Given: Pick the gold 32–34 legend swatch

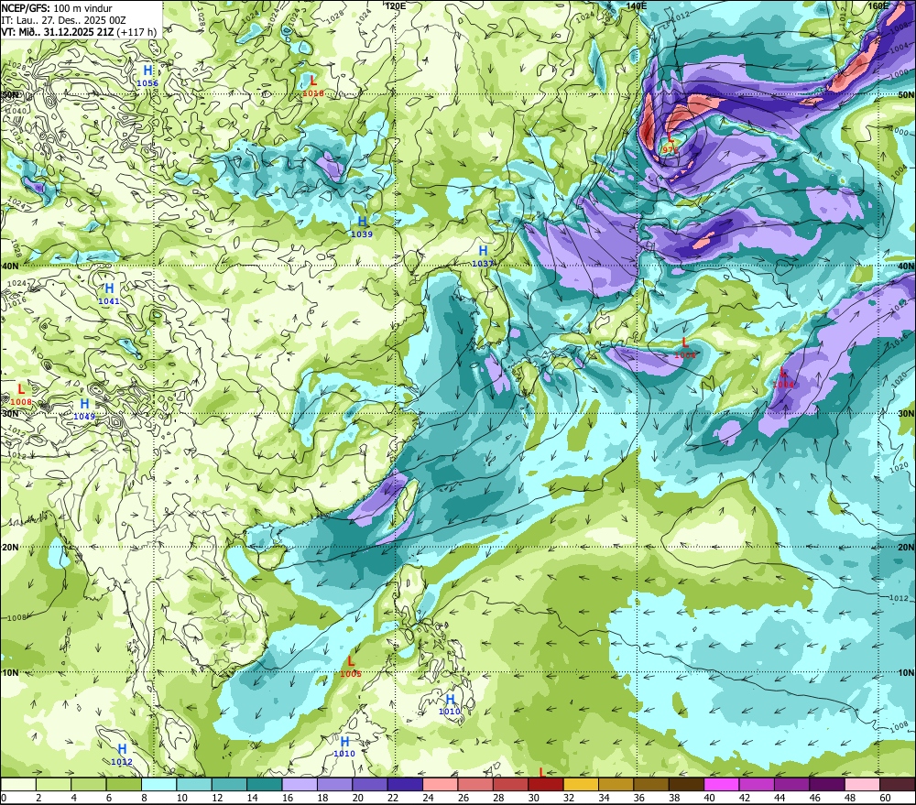Looking at the screenshot, I should (x=581, y=785).
